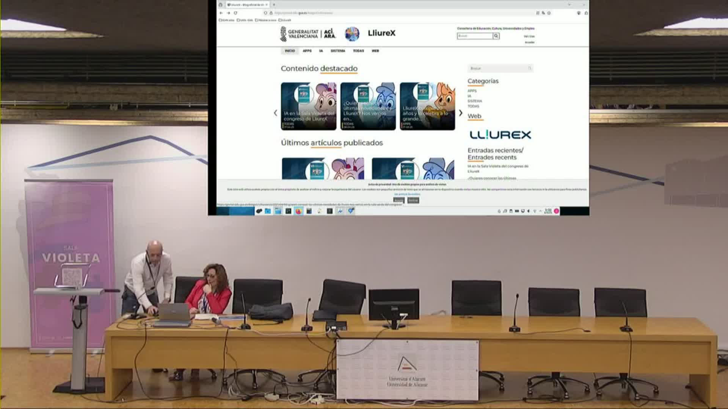Image resolution: width=728 pixels, height=409 pixels.
Task: Click the system monitor graph taskbar icon
Action: pos(340,211)
